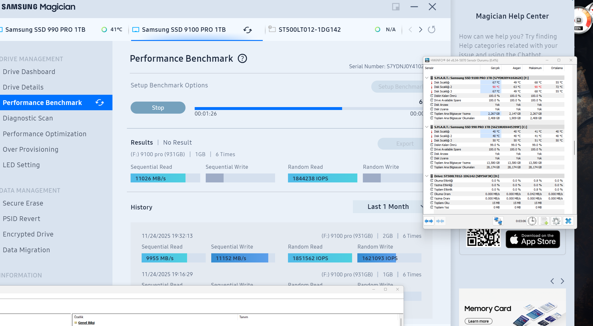Stop the running benchmark
The image size is (593, 326).
[158, 108]
